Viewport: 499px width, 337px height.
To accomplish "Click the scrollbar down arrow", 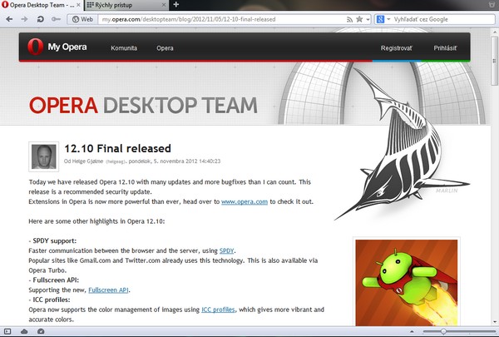I will click(495, 322).
